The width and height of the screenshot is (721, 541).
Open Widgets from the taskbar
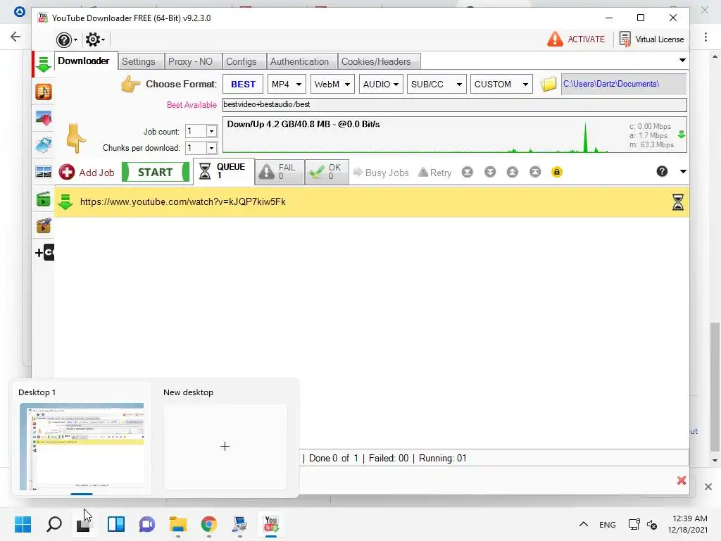pos(116,524)
